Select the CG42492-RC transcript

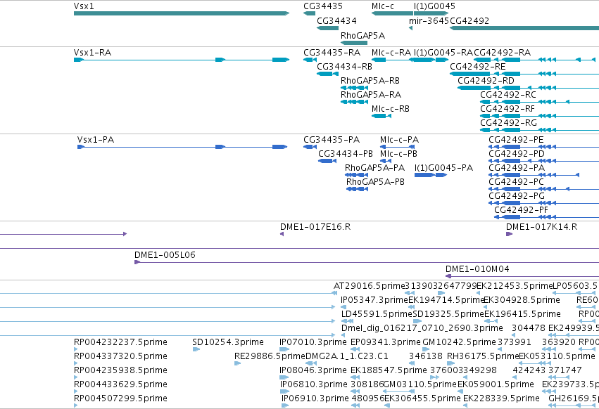tap(539, 102)
